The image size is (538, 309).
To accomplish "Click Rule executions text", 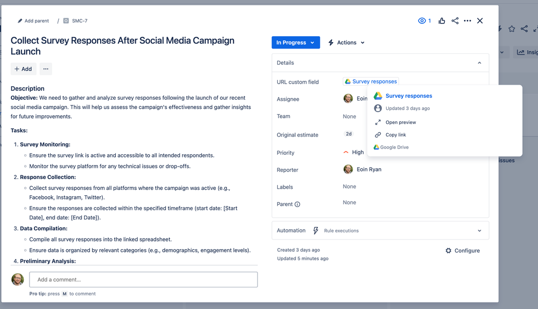I will tap(341, 231).
